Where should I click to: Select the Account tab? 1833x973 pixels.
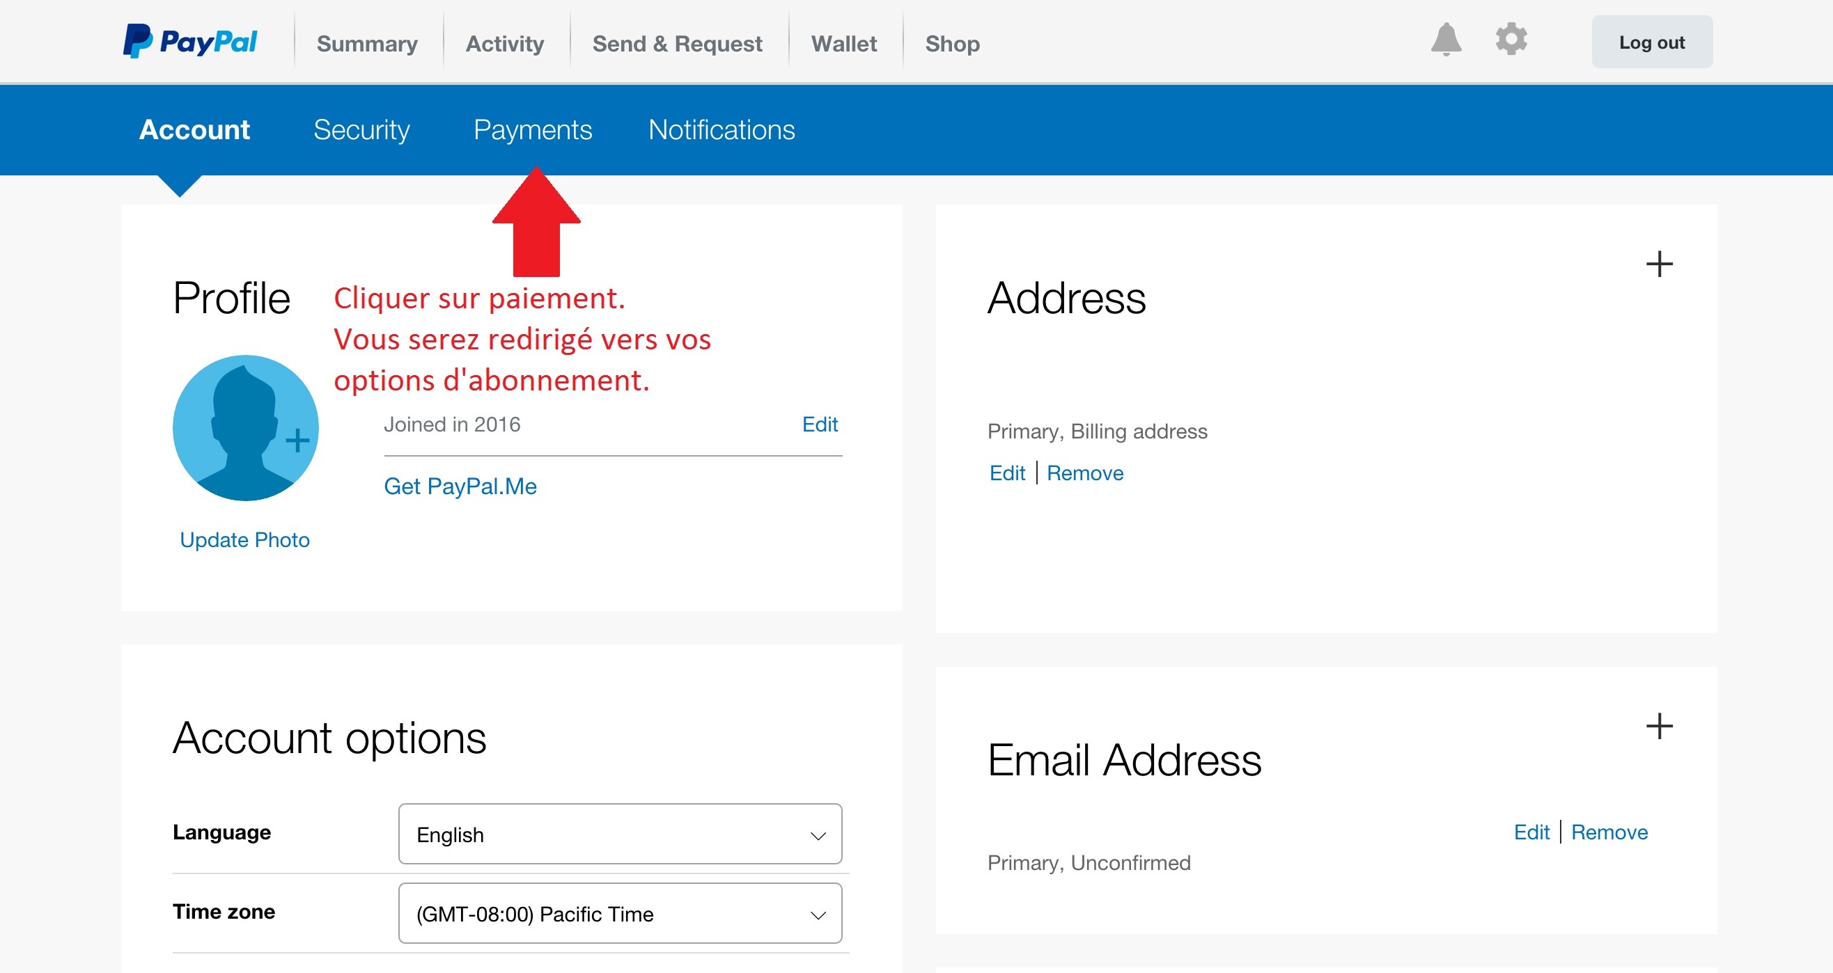click(x=194, y=129)
